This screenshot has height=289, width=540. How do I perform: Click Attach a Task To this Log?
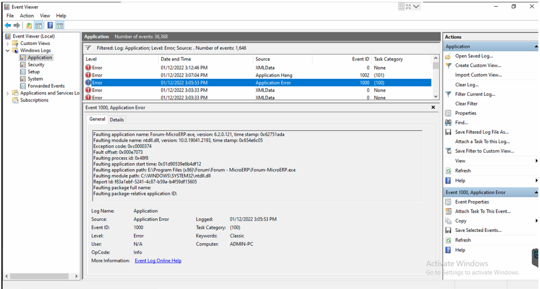tap(482, 141)
